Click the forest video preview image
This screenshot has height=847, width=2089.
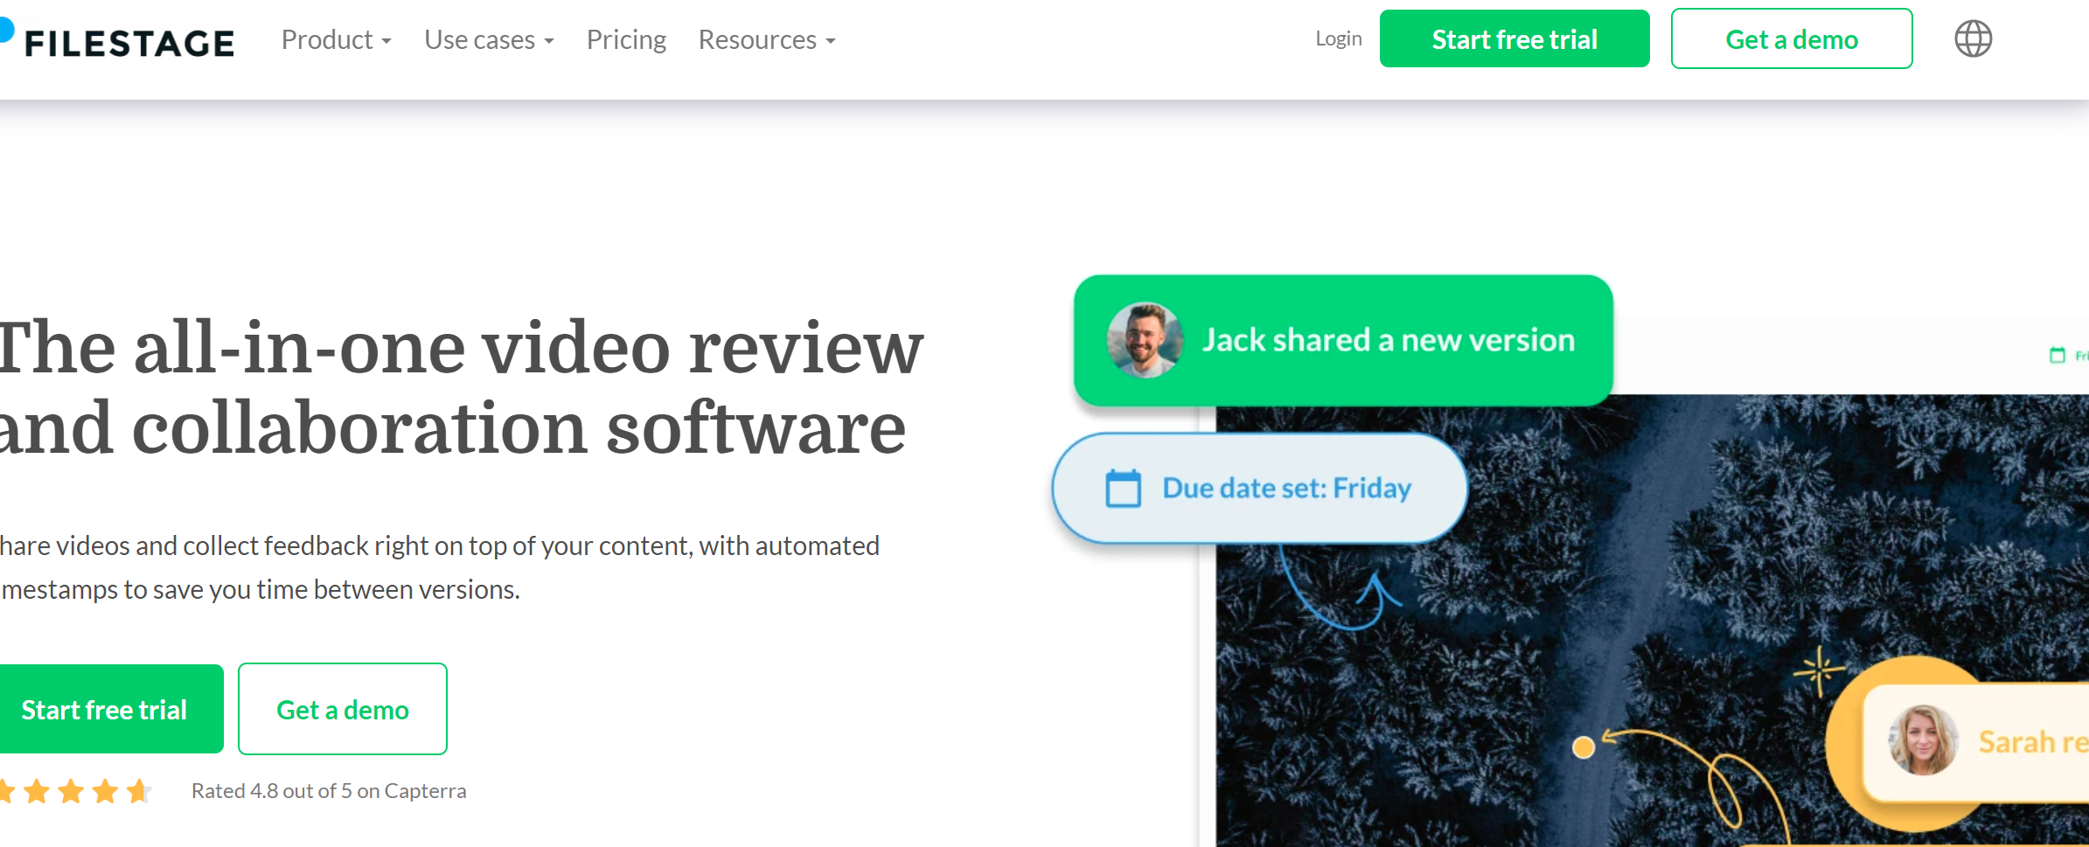pos(1652,621)
